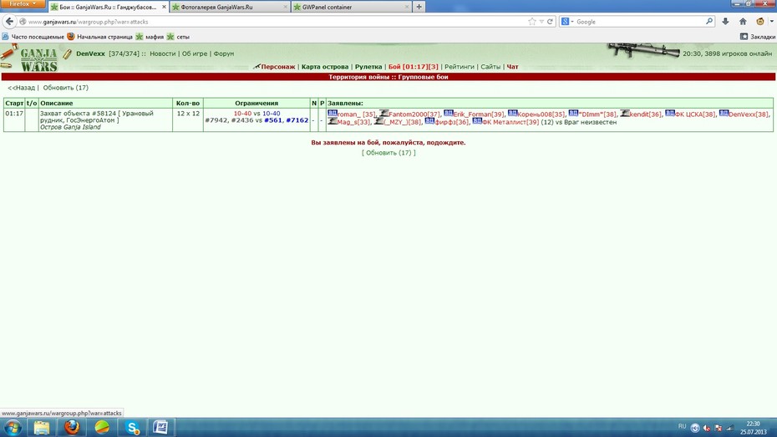Switch to the Фотогалерея GanjaWars.Ru tab

tap(230, 7)
